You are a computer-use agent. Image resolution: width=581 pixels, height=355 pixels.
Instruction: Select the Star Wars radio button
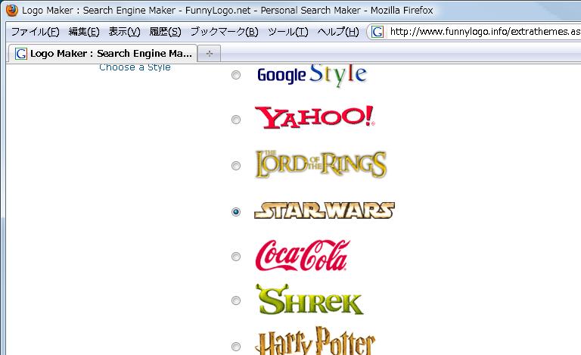[236, 212]
